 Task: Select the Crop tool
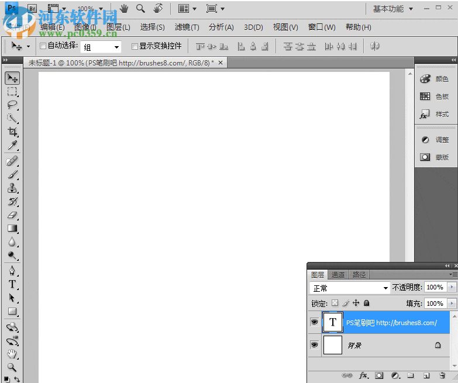(12, 132)
